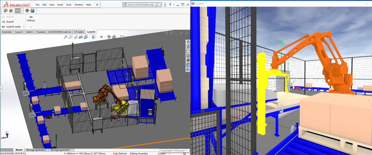Expand the SolidVR Addin dropdown
372x155 pixels.
[24, 27]
